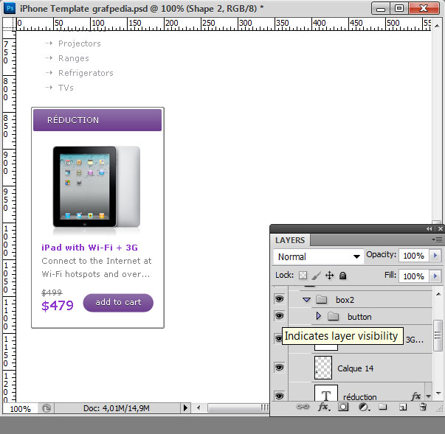Click the Layers panel scroll down arrow
This screenshot has width=445, height=434.
(438, 393)
